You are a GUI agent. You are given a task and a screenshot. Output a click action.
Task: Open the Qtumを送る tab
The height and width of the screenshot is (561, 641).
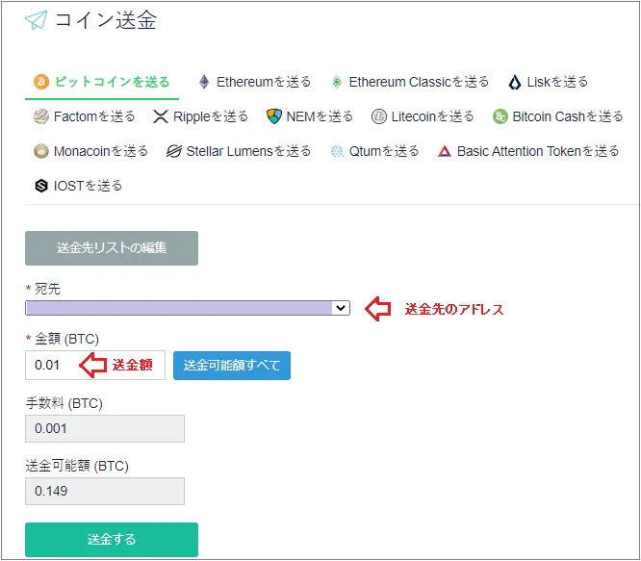[x=374, y=151]
